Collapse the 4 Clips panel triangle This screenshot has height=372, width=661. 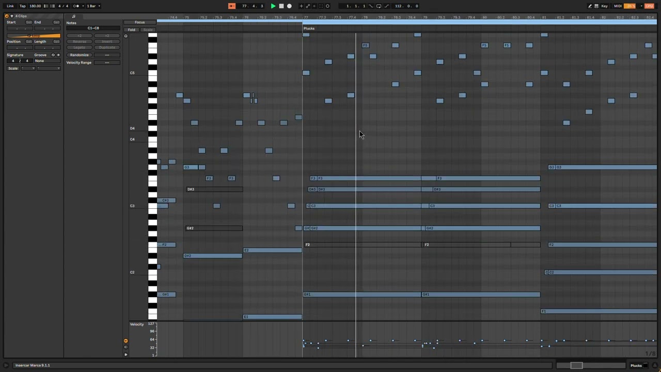click(12, 16)
